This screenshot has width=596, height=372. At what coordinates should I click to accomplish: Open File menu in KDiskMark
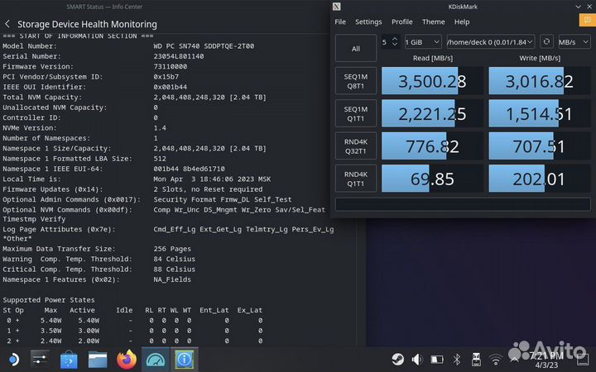340,21
